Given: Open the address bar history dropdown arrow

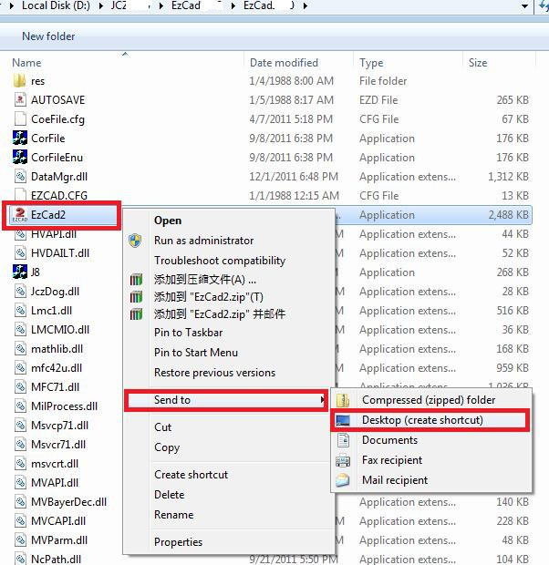Looking at the screenshot, I should click(x=524, y=6).
